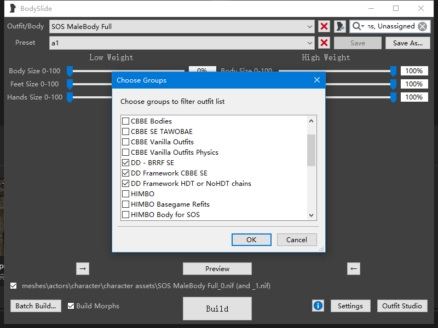This screenshot has height=328, width=438.
Task: Toggle the Build Morphs checkbox
Action: point(71,306)
